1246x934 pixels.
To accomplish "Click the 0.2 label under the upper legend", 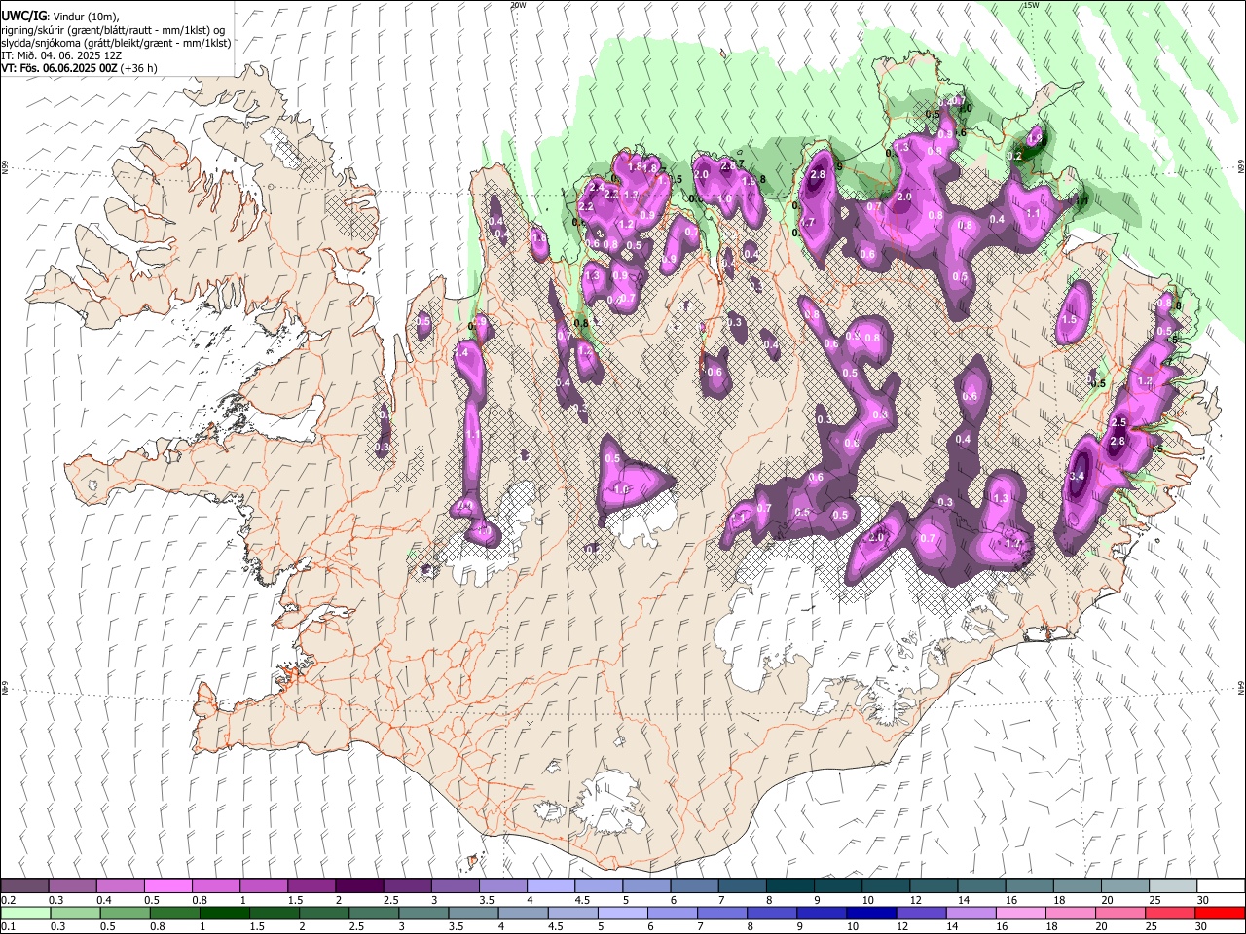I will tap(9, 900).
